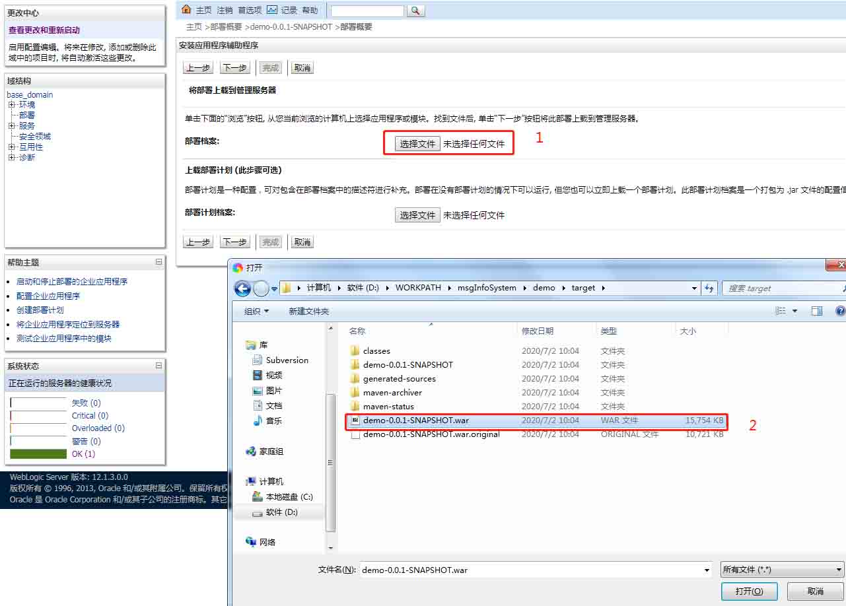The image size is (846, 606).
Task: Open the 组织 dropdown menu
Action: (257, 311)
